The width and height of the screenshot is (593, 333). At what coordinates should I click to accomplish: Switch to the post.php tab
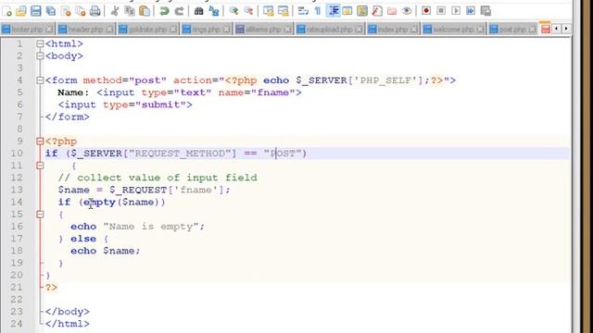[x=512, y=29]
